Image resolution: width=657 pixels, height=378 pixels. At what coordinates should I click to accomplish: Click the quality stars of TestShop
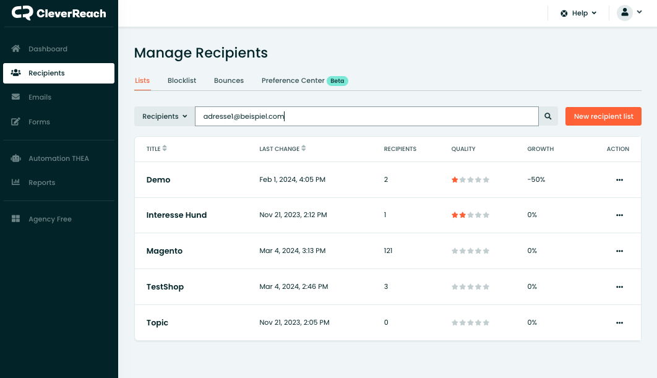pyautogui.click(x=470, y=287)
